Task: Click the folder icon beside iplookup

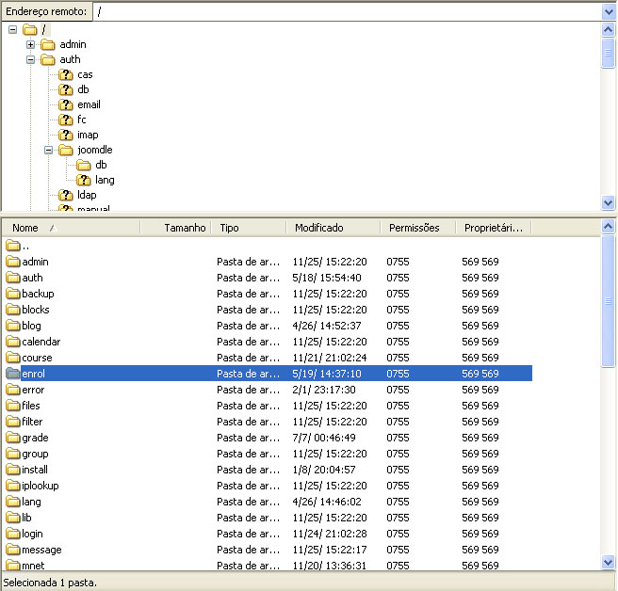Action: coord(13,486)
